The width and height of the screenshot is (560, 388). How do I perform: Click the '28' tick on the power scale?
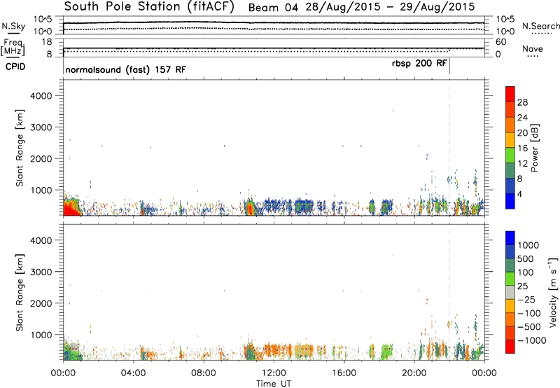(x=522, y=102)
